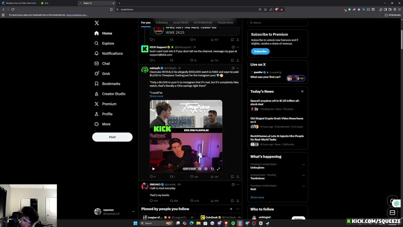Share the midaqih post
Image resolution: width=403 pixels, height=227 pixels.
coord(238,177)
